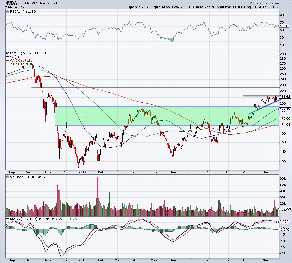Screen dimensions: 292x263
Task: Click the bar-chart icon beside Volume label
Action: pos(8,177)
